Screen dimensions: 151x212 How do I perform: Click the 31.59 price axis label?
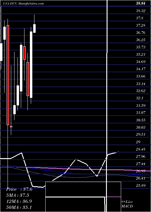(x=141, y=105)
